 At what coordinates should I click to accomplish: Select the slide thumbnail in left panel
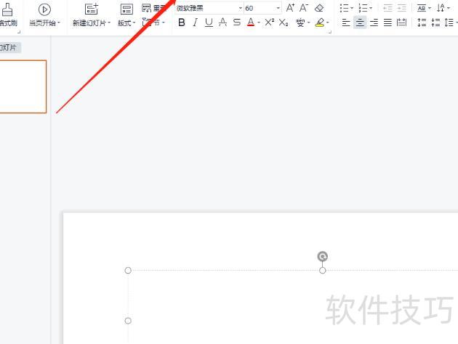coord(23,86)
